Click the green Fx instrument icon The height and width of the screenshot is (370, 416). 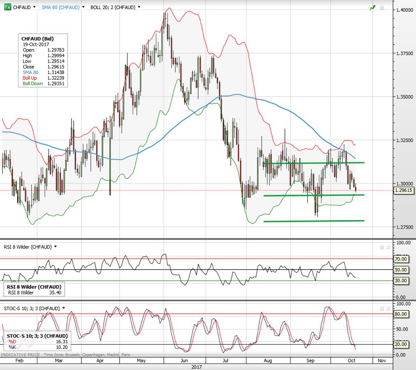8,7
